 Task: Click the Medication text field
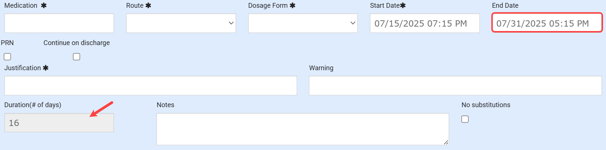tap(59, 23)
